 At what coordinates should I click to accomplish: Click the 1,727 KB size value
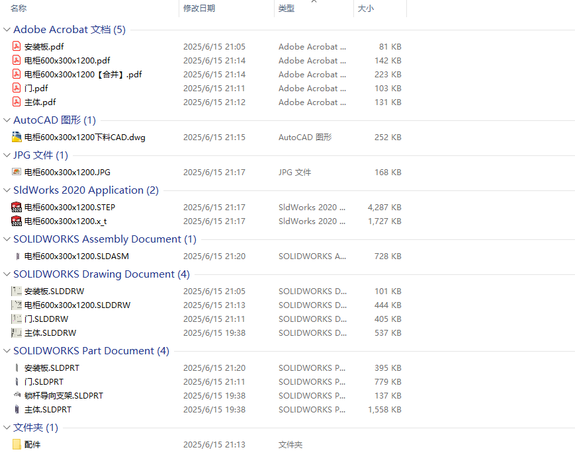[384, 221]
